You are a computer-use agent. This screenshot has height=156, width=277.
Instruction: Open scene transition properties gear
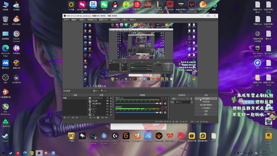pyautogui.click(x=191, y=99)
